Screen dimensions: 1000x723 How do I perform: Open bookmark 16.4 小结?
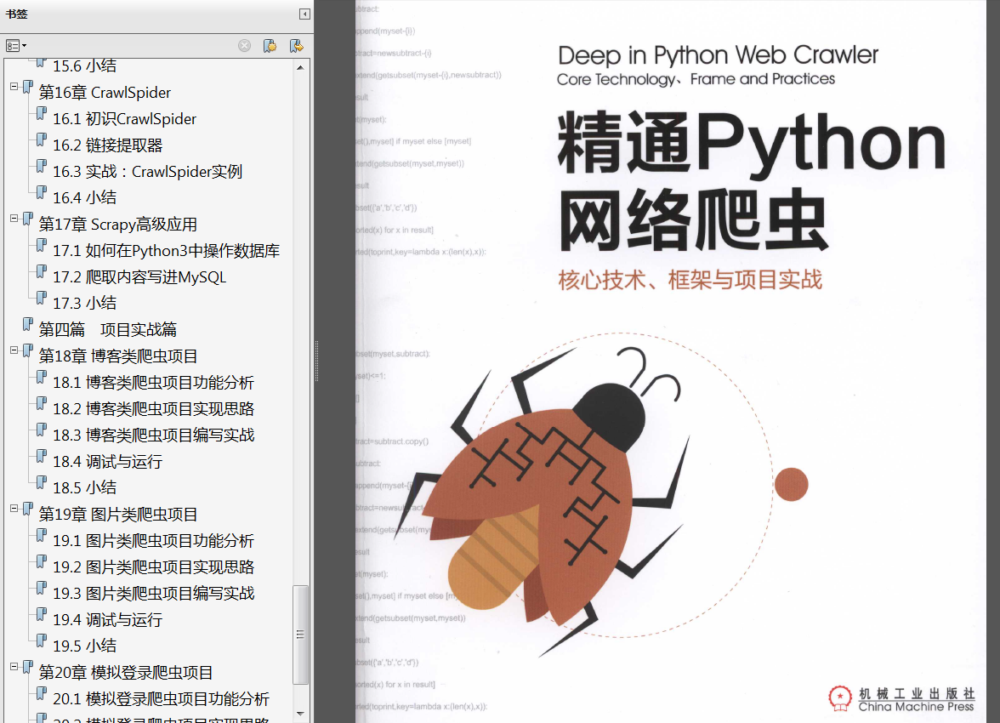(84, 198)
